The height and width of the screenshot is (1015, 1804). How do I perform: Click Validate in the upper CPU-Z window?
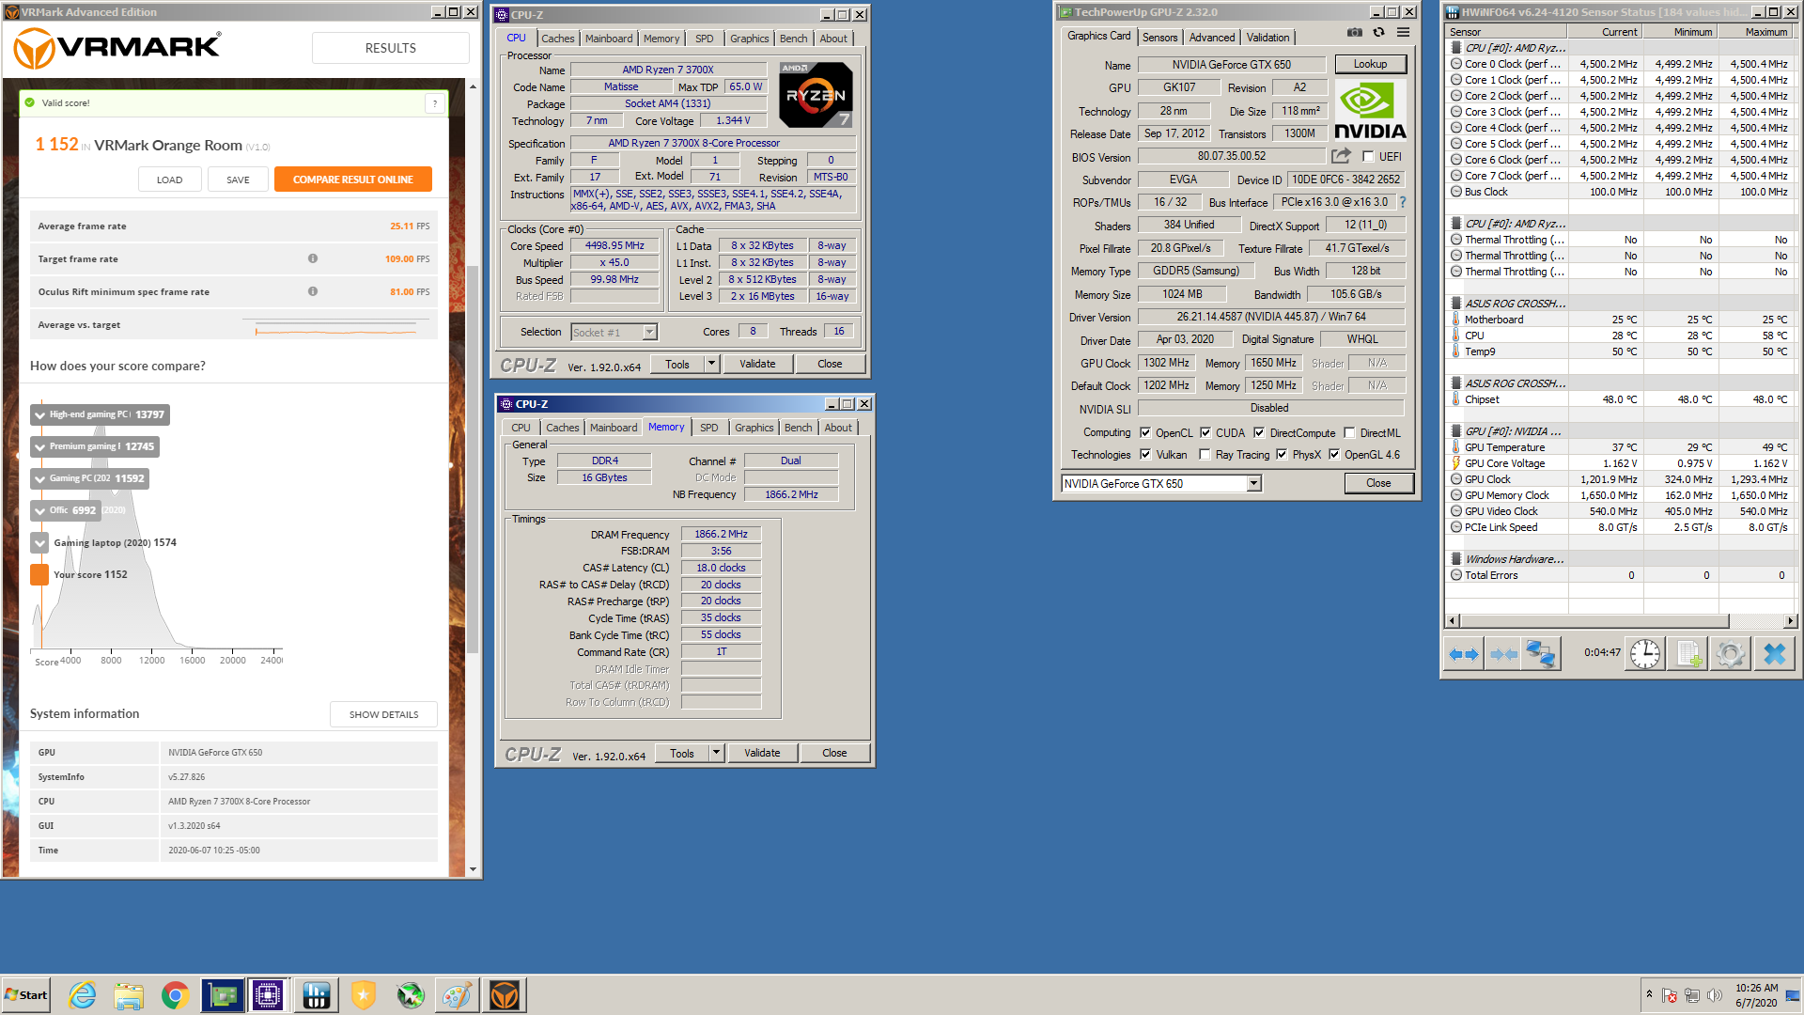[x=757, y=364]
